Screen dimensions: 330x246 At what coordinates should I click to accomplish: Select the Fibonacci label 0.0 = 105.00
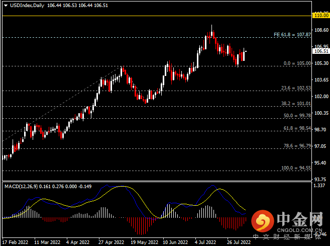(x=297, y=63)
